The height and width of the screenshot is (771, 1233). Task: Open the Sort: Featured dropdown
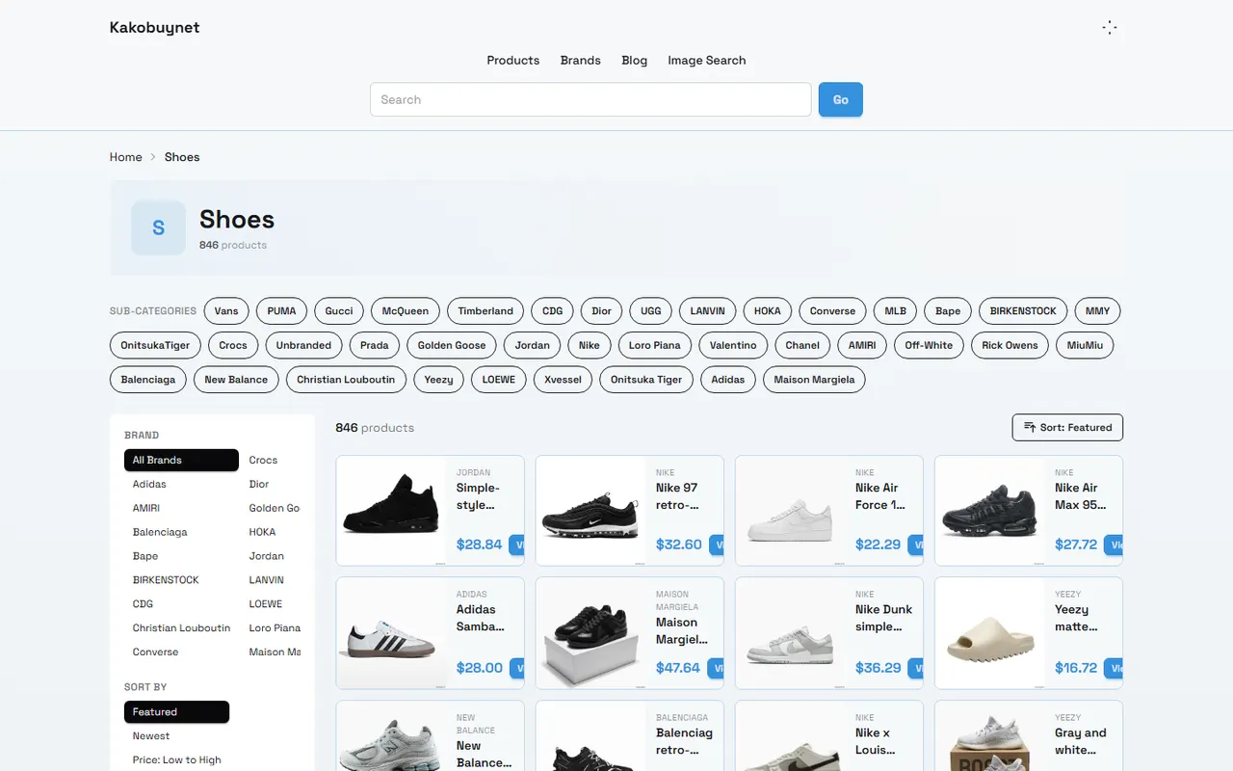tap(1067, 427)
